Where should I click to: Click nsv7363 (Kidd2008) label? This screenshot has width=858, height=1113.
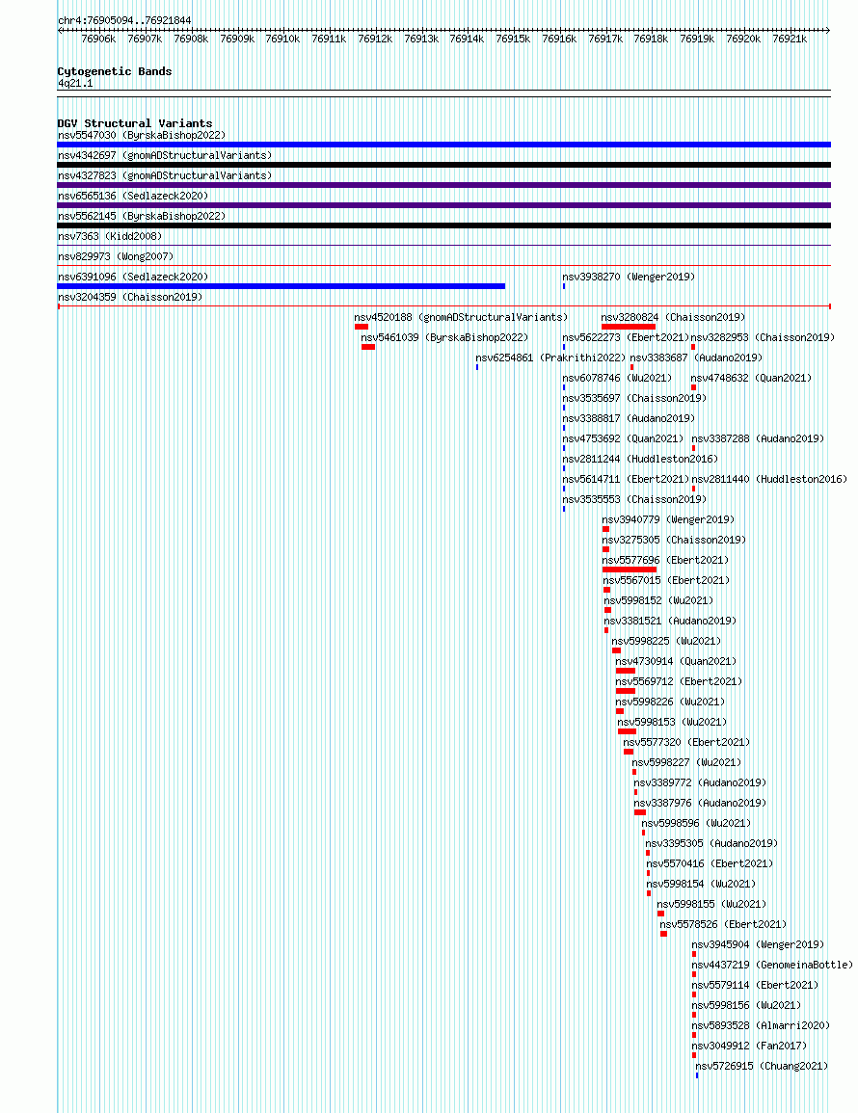[109, 236]
